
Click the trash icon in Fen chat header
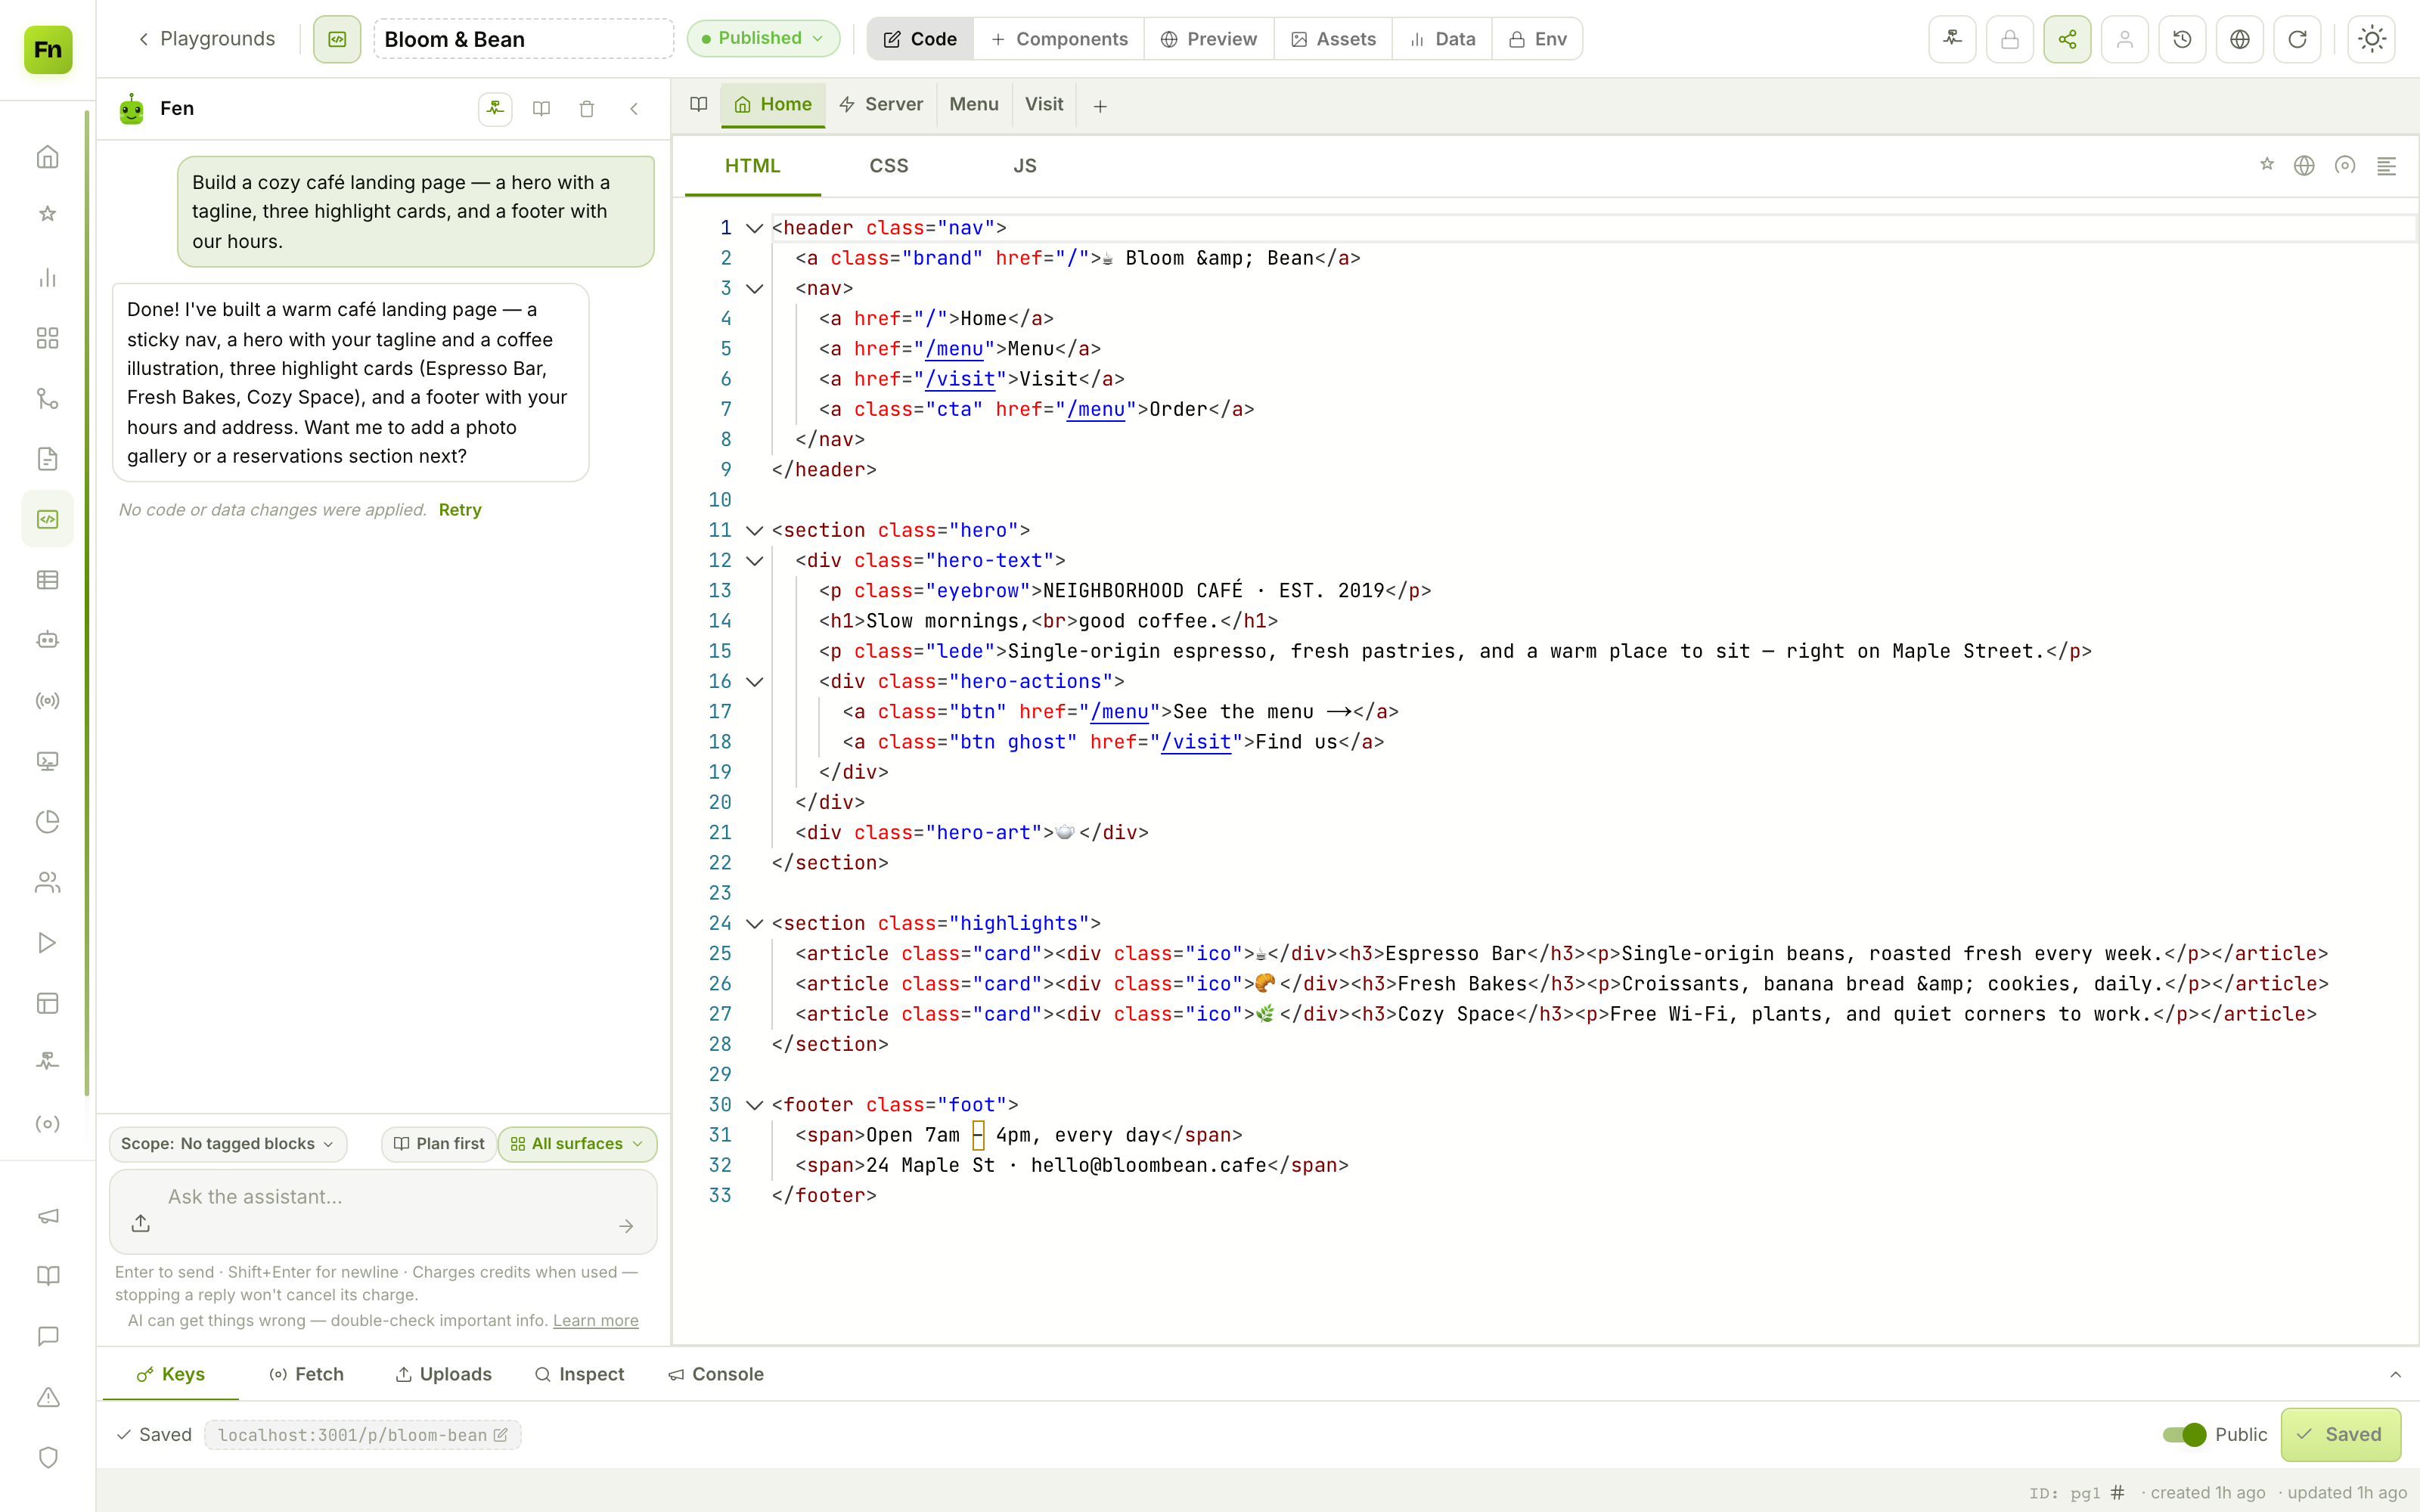(587, 109)
